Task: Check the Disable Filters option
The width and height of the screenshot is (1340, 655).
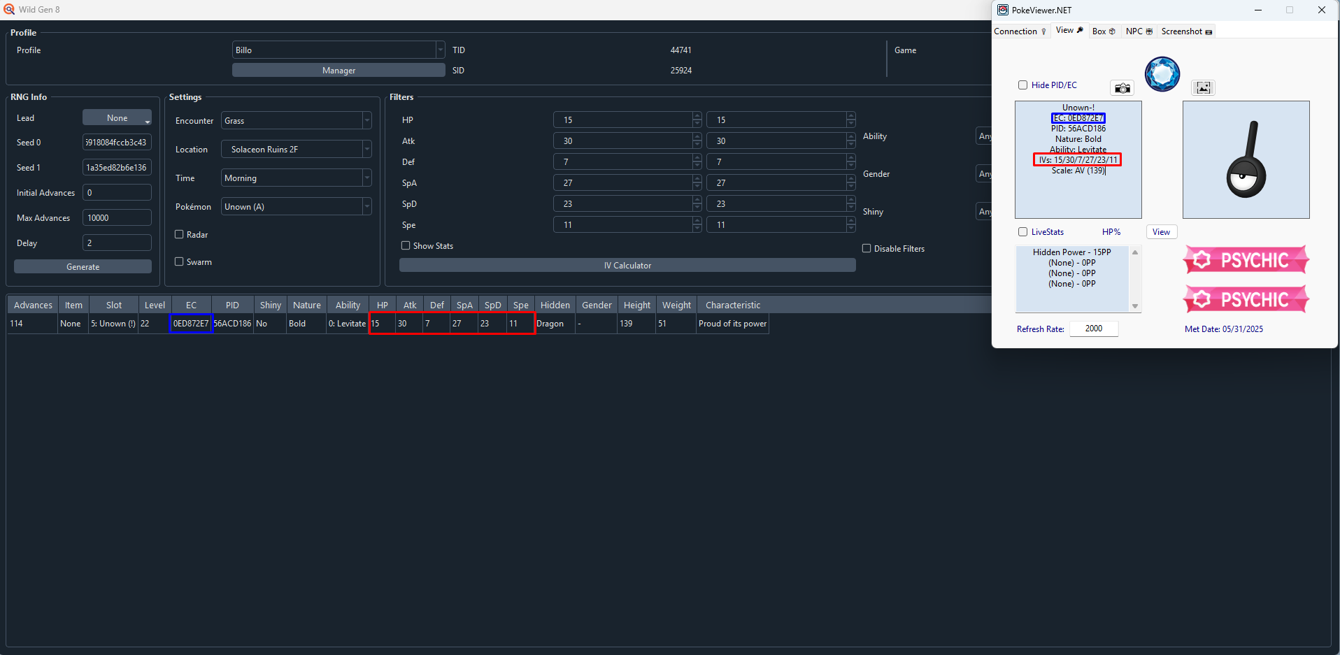Action: click(867, 248)
